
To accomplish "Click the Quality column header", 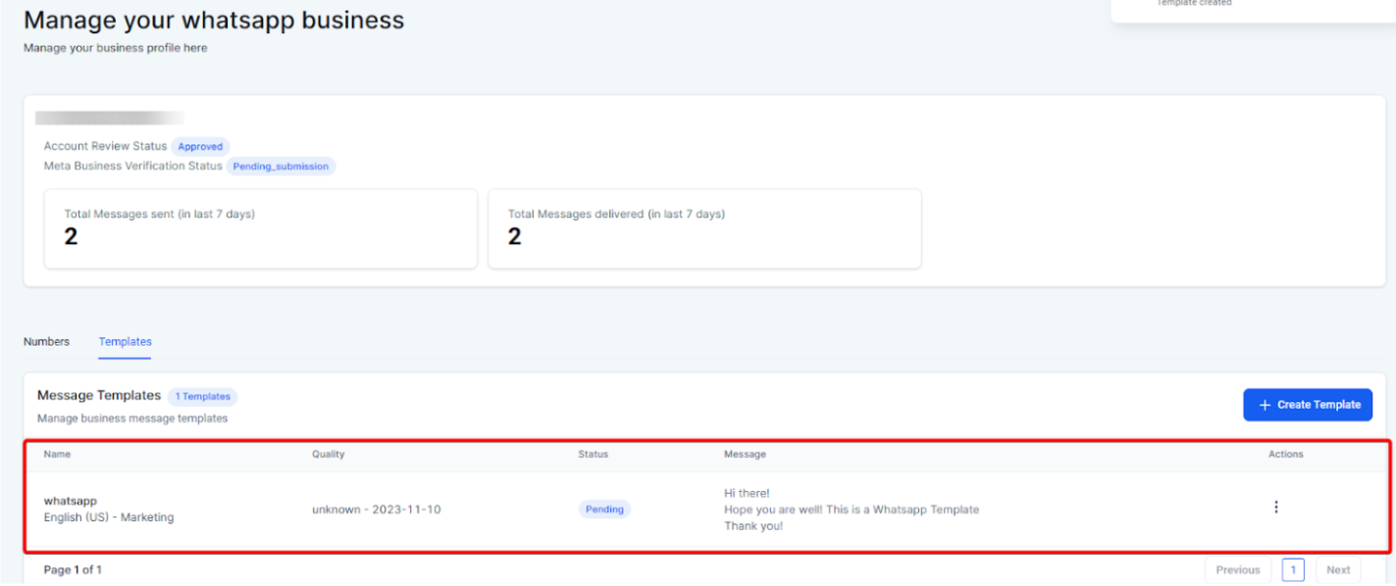I will click(329, 455).
